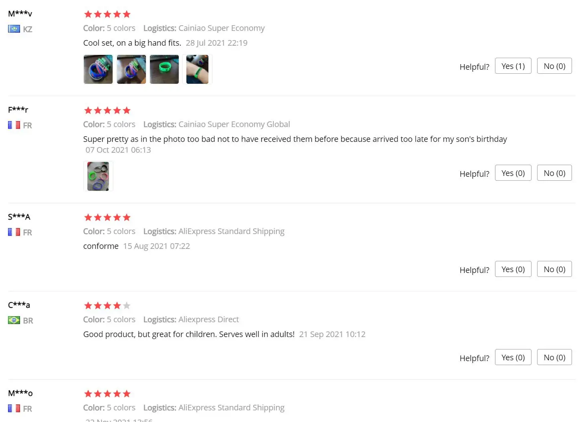The height and width of the screenshot is (422, 586).
Task: Vote Yes on C***a's Brazil review
Action: click(x=513, y=357)
